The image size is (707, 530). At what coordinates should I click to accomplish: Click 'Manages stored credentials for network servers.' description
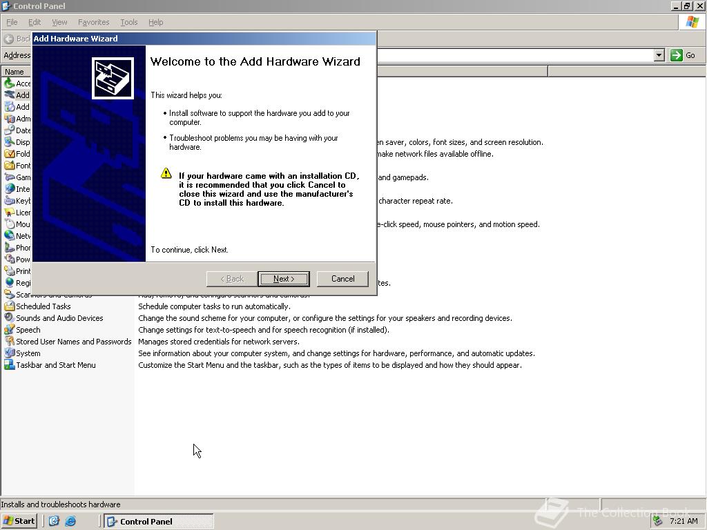pyautogui.click(x=219, y=342)
